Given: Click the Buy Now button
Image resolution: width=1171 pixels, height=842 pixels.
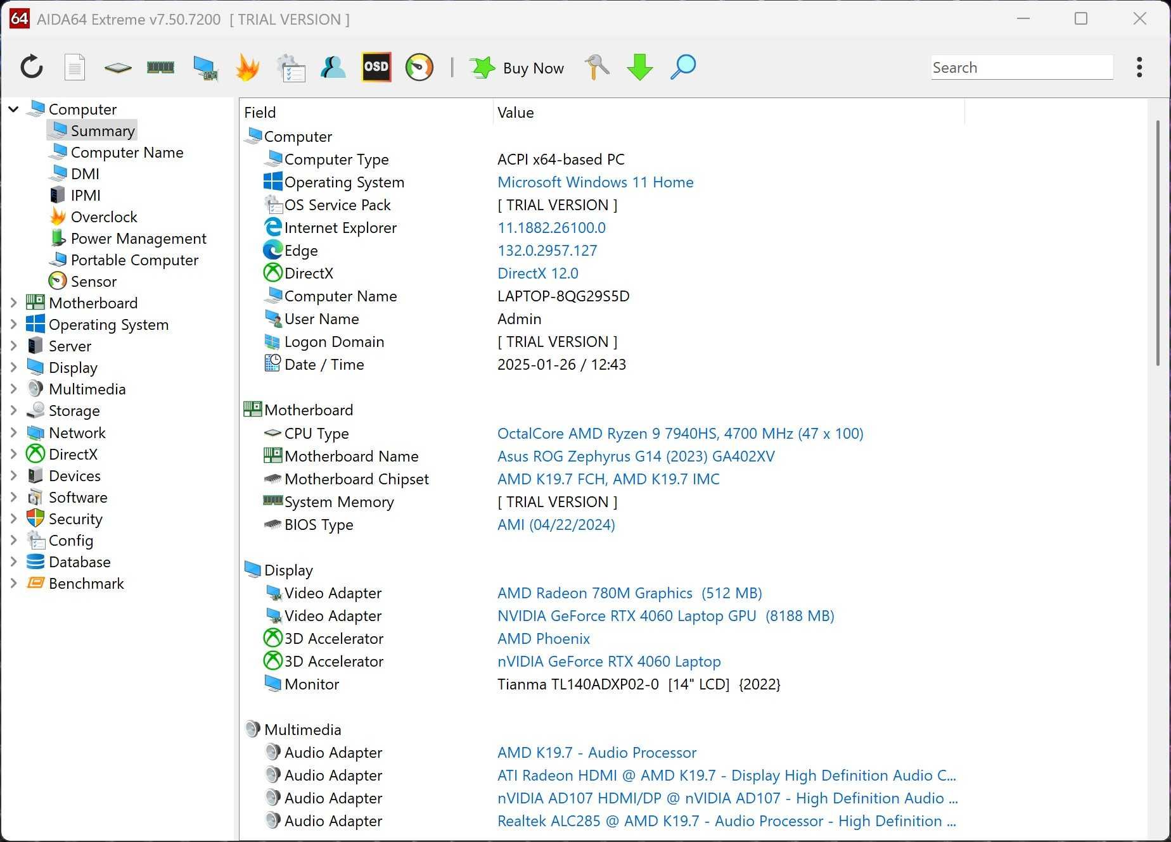Looking at the screenshot, I should click(517, 68).
